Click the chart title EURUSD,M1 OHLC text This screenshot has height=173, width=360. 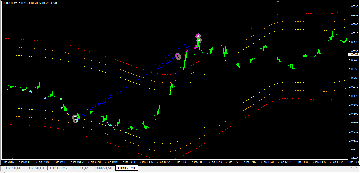pyautogui.click(x=29, y=3)
